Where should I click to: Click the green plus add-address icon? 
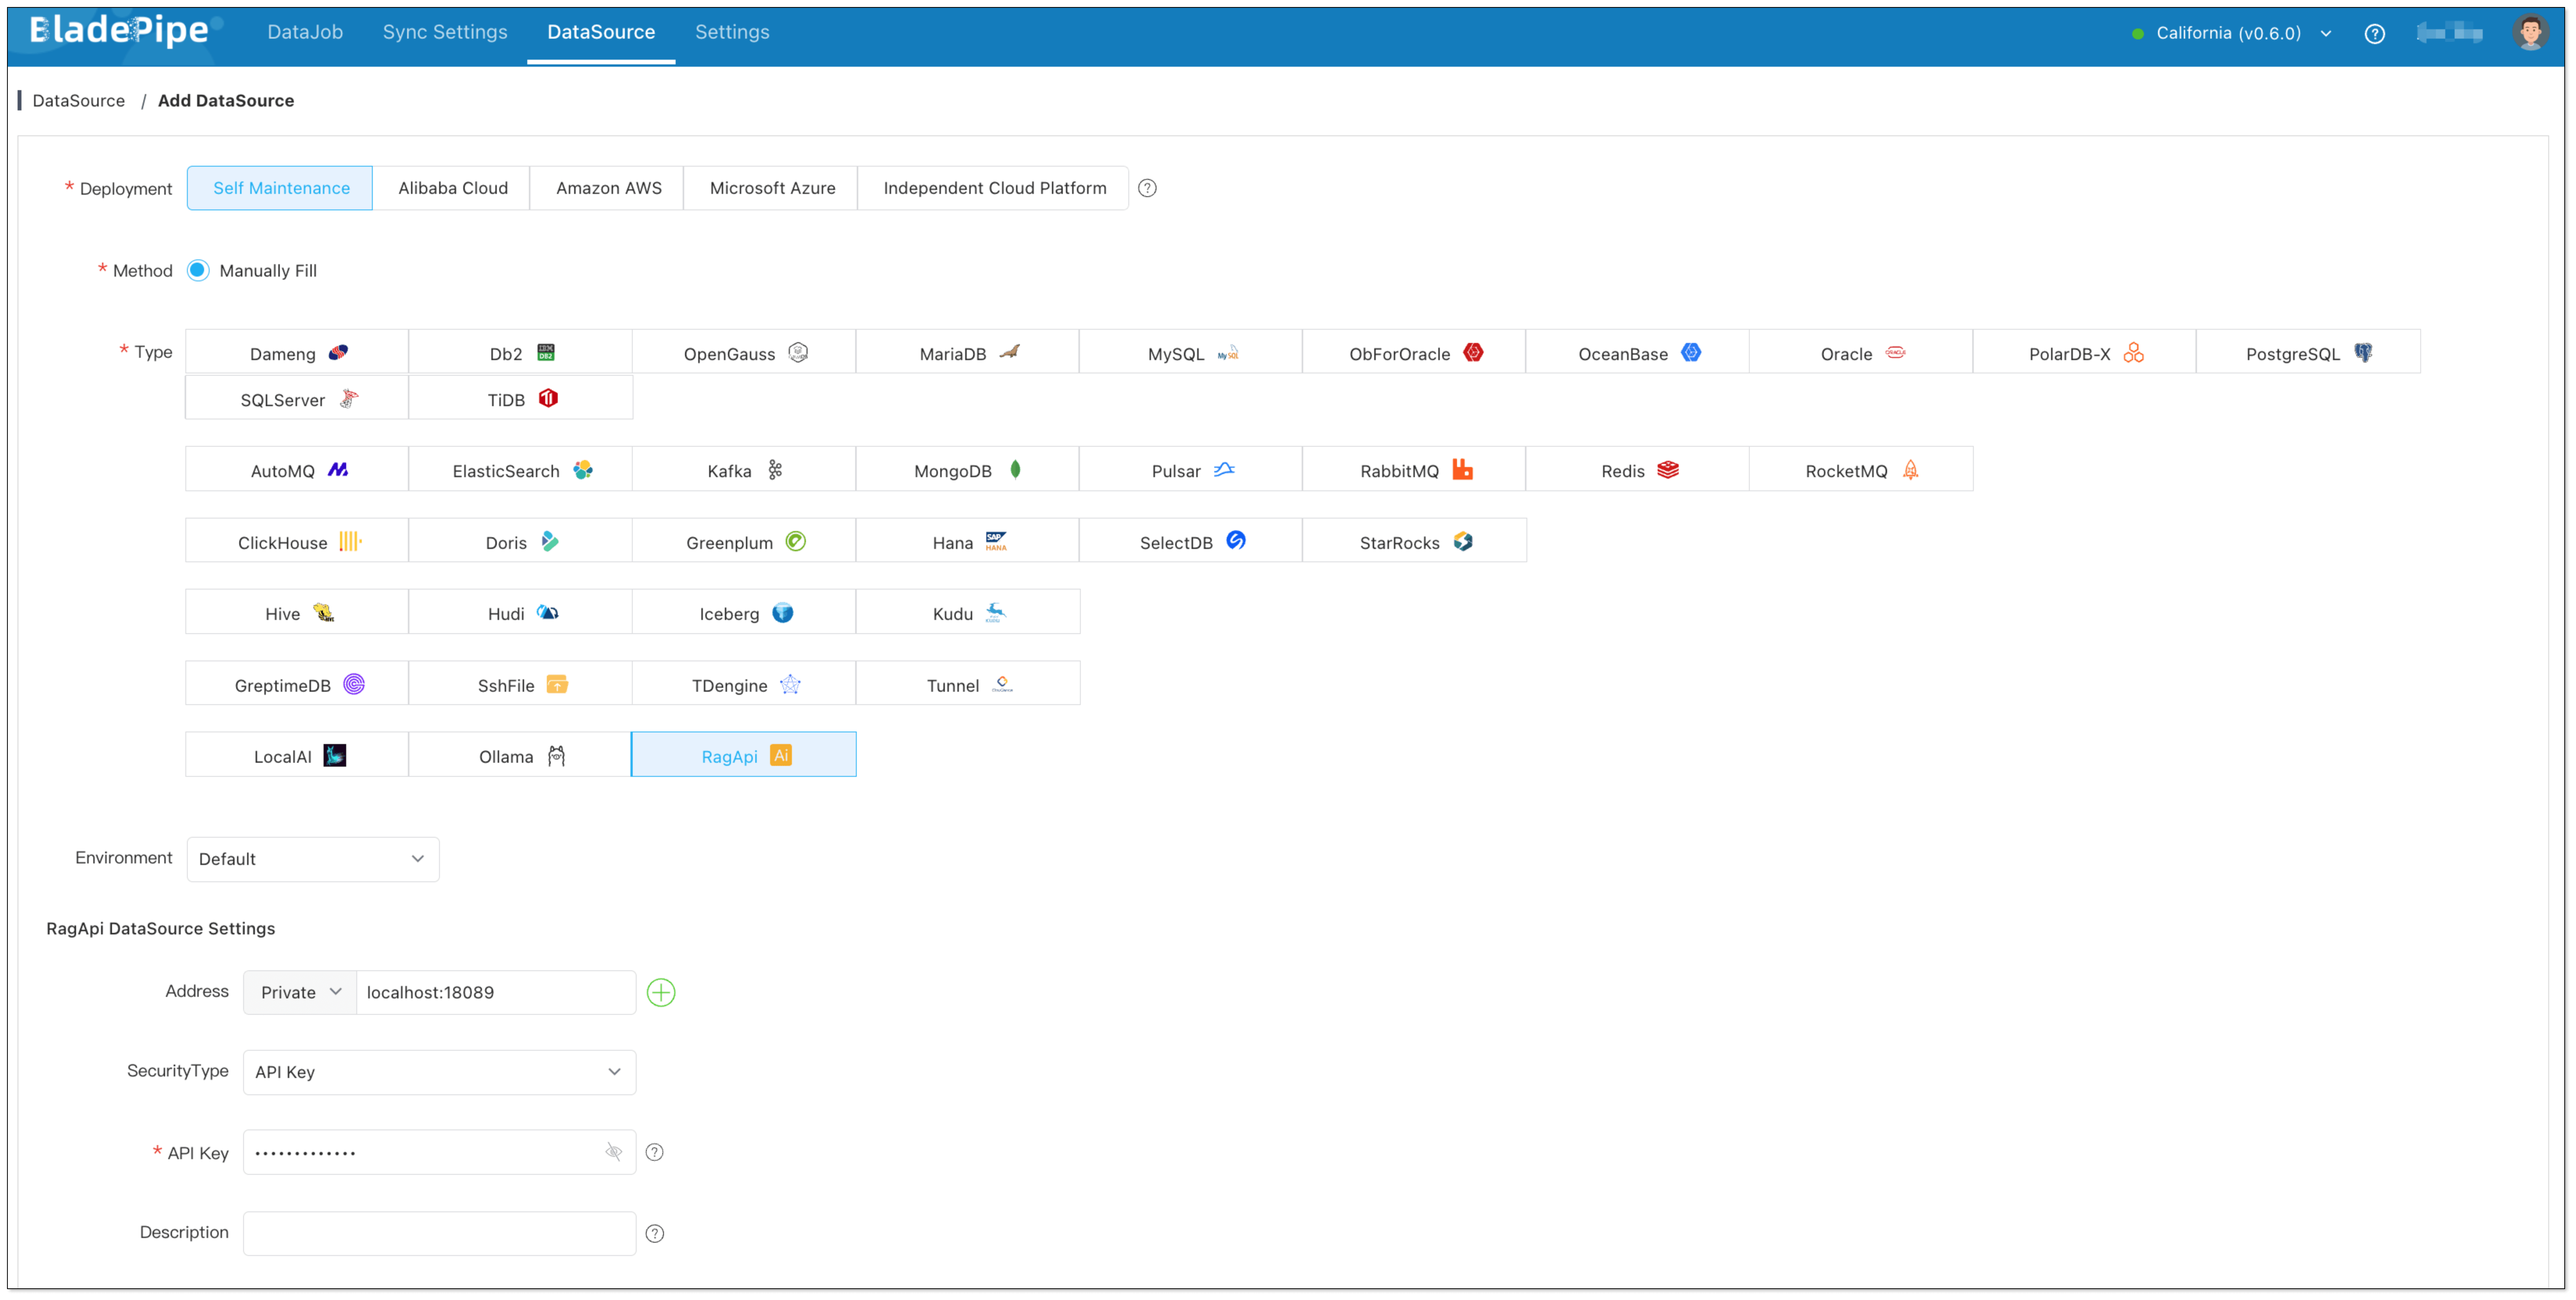click(x=661, y=992)
